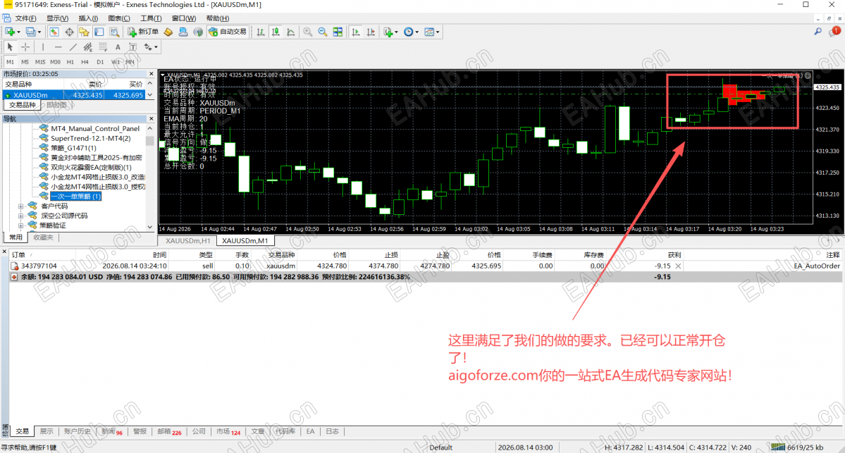Open the 收藏夹 navigator tab
Image resolution: width=845 pixels, height=453 pixels.
(x=43, y=237)
